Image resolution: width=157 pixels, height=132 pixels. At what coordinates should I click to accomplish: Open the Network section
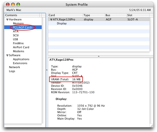tap(14, 67)
